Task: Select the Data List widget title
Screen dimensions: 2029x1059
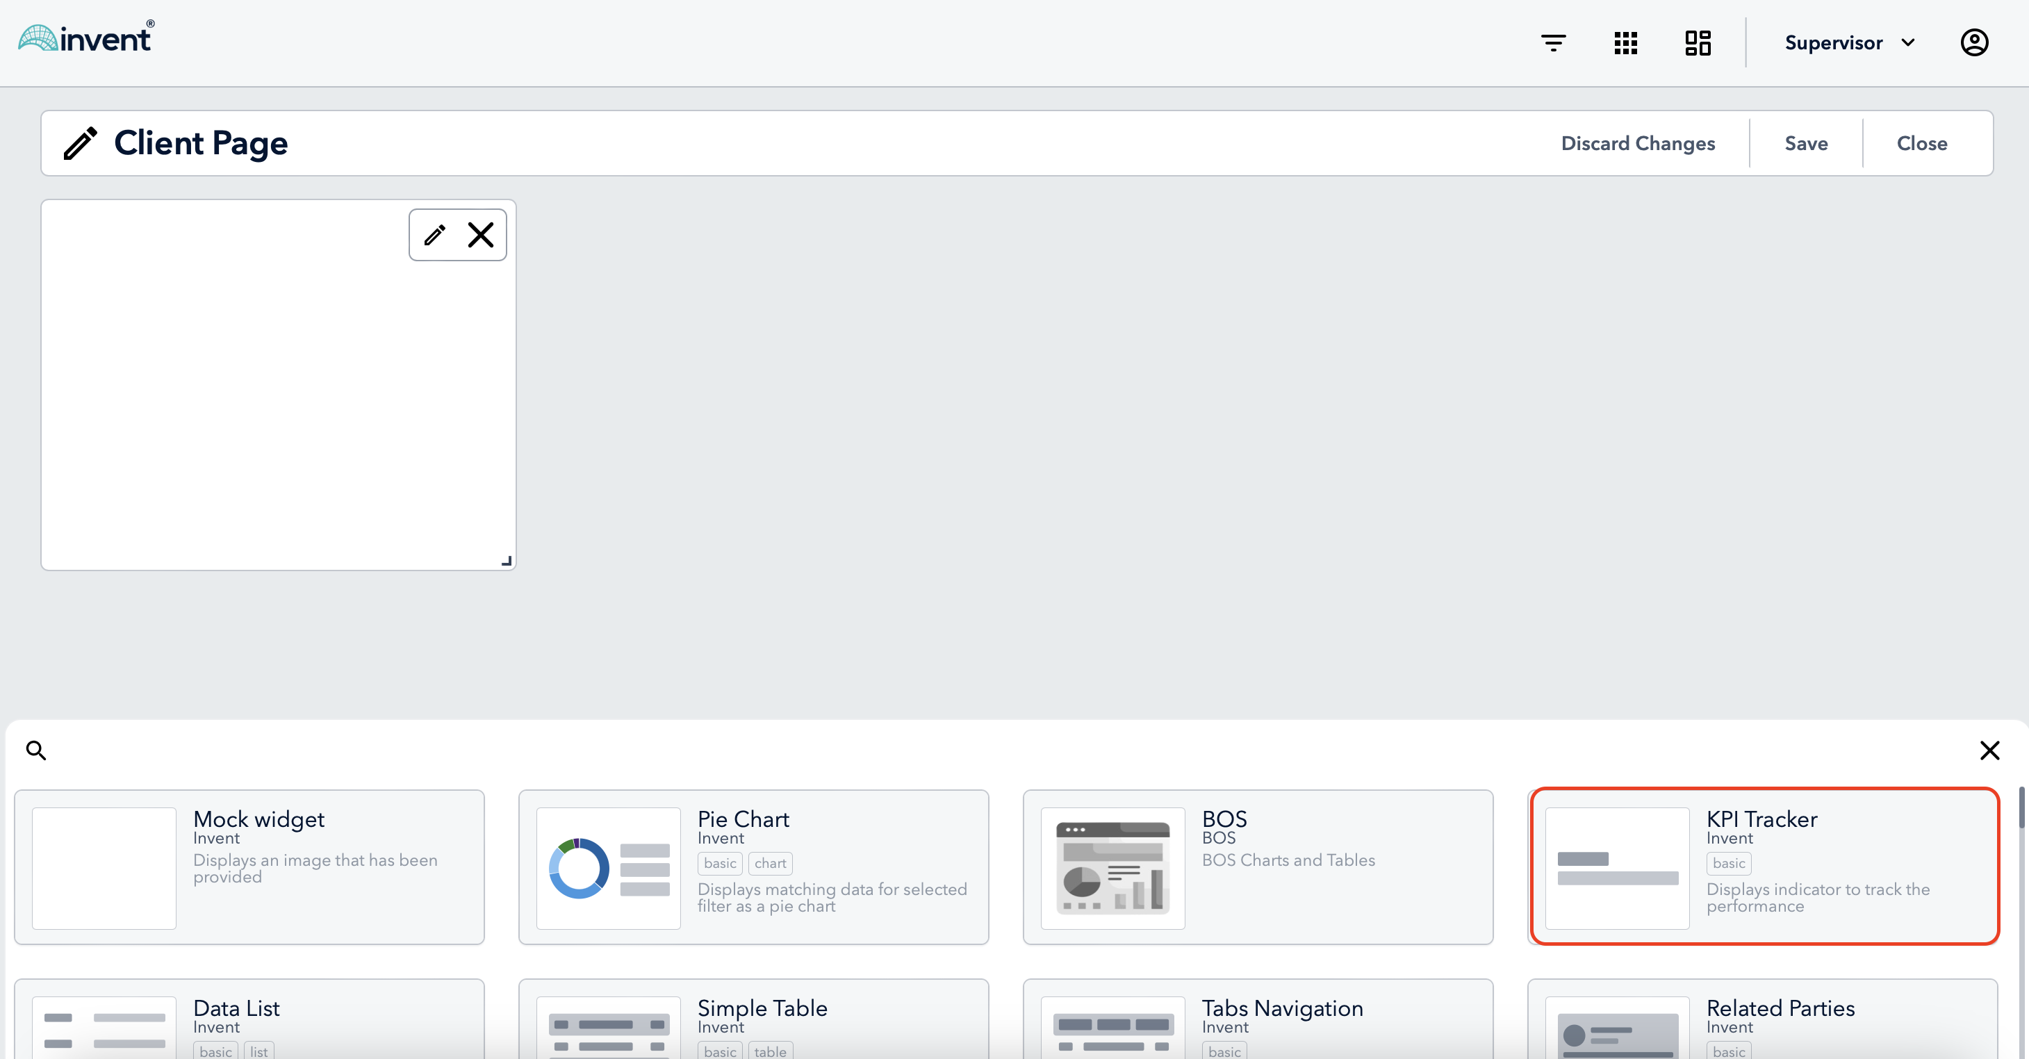Action: 236,1008
